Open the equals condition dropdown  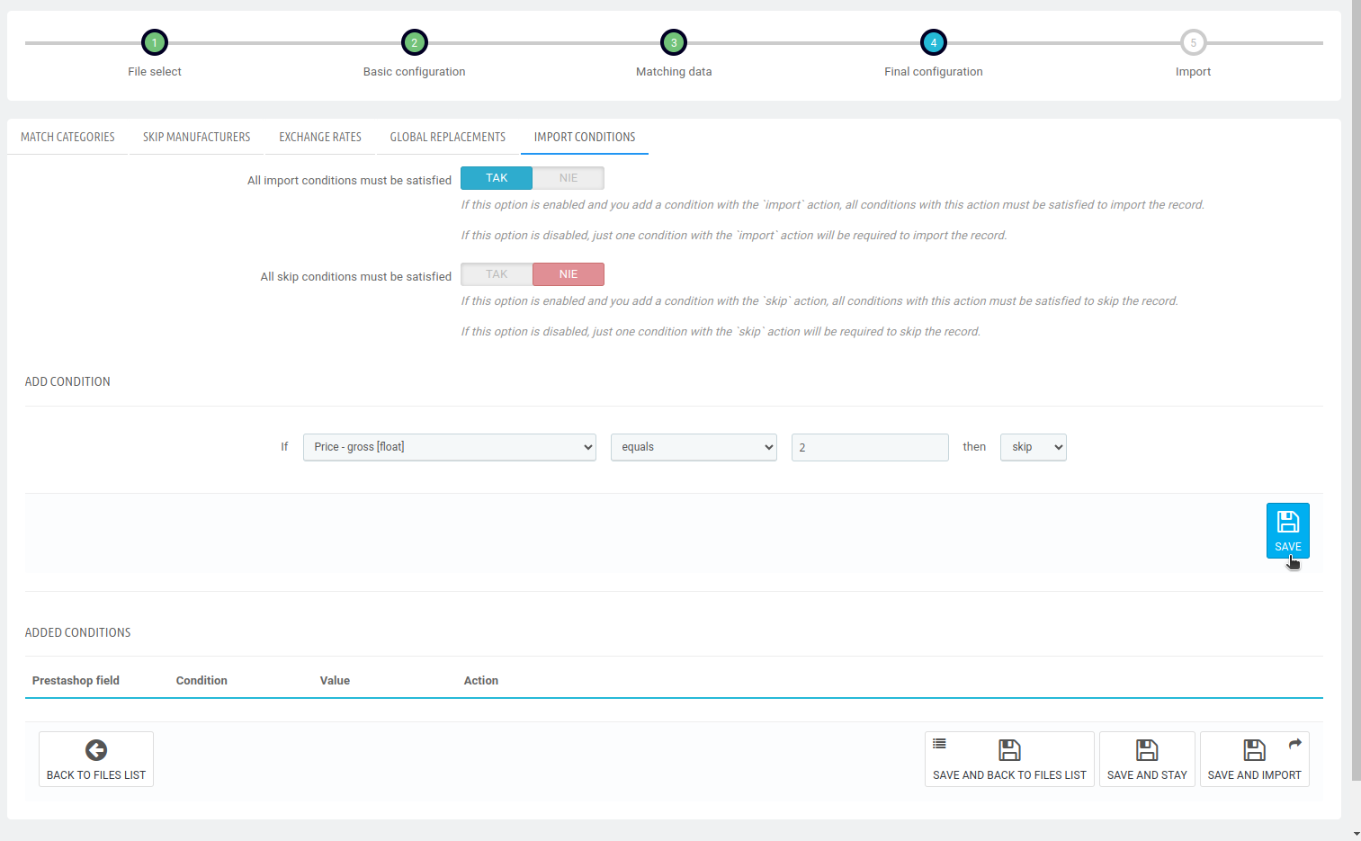point(694,447)
